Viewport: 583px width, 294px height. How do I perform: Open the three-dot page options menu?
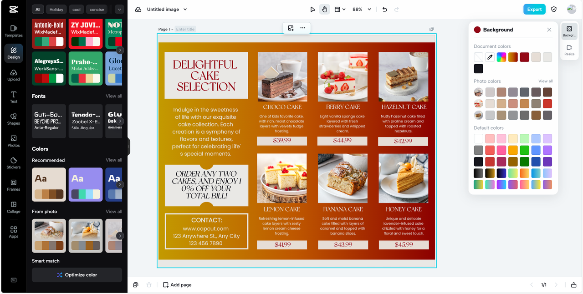302,28
